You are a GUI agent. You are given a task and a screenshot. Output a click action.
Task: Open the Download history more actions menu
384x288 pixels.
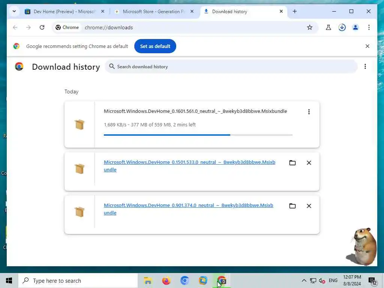[365, 67]
